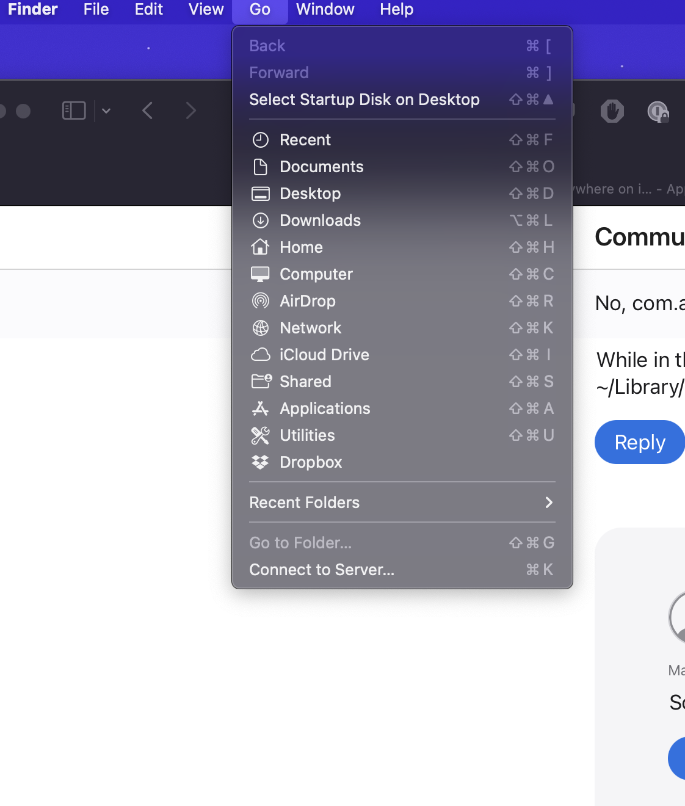Screen dimensions: 685x806
Task: Click the ⌘K shortcut beside Connect to Server
Action: tap(540, 570)
